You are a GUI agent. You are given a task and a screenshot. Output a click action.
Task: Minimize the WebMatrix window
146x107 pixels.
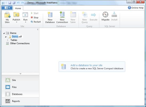pyautogui.click(x=129, y=2)
